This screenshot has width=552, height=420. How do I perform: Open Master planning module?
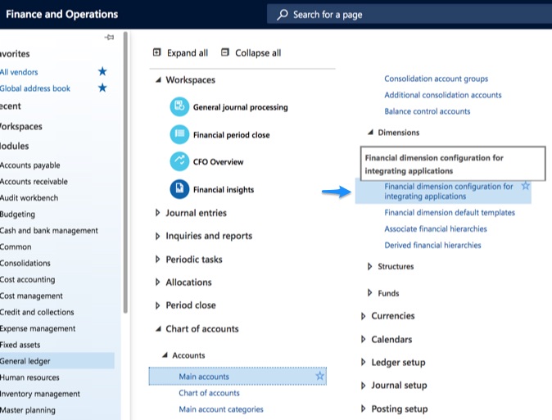tap(28, 410)
